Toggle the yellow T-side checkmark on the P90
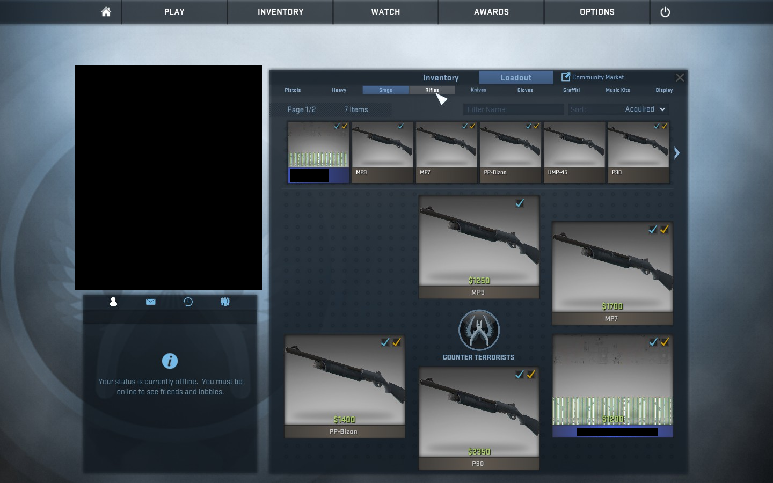The height and width of the screenshot is (483, 773). 532,375
